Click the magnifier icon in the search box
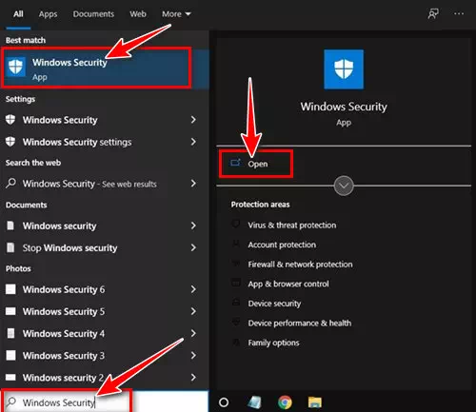 point(11,402)
